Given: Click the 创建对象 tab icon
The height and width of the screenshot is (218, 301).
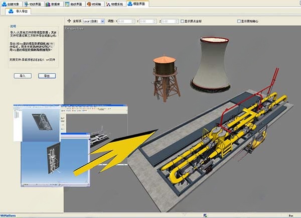Looking at the screenshot, I should coord(4,4).
